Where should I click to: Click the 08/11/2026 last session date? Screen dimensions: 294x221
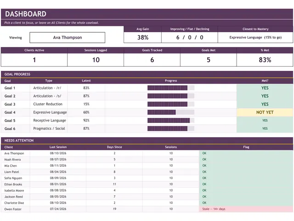(58, 166)
